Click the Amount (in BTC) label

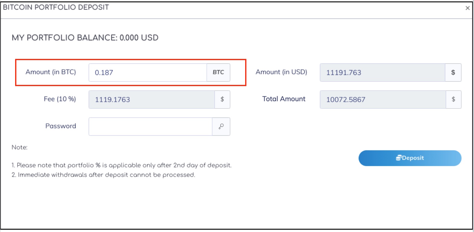coord(51,72)
